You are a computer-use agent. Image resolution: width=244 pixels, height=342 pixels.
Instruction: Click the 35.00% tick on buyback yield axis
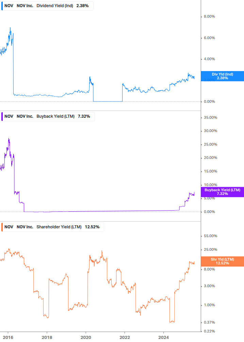coord(210,117)
